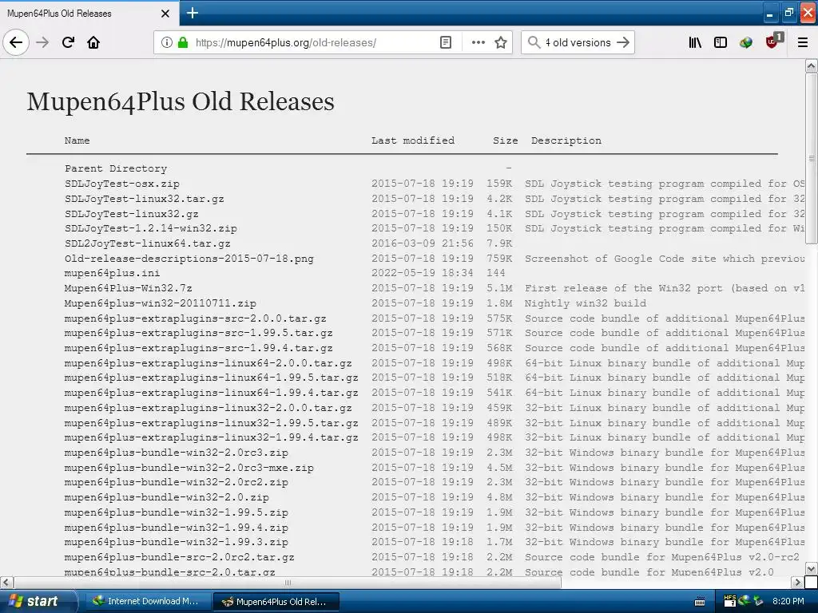Download mupen64plus-bundle-win32-1.99.3.zip
818x613 pixels.
(x=177, y=542)
